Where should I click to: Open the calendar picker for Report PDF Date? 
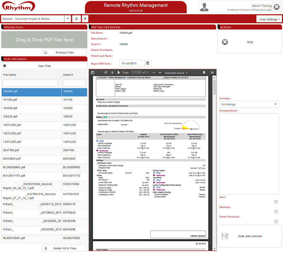148,63
